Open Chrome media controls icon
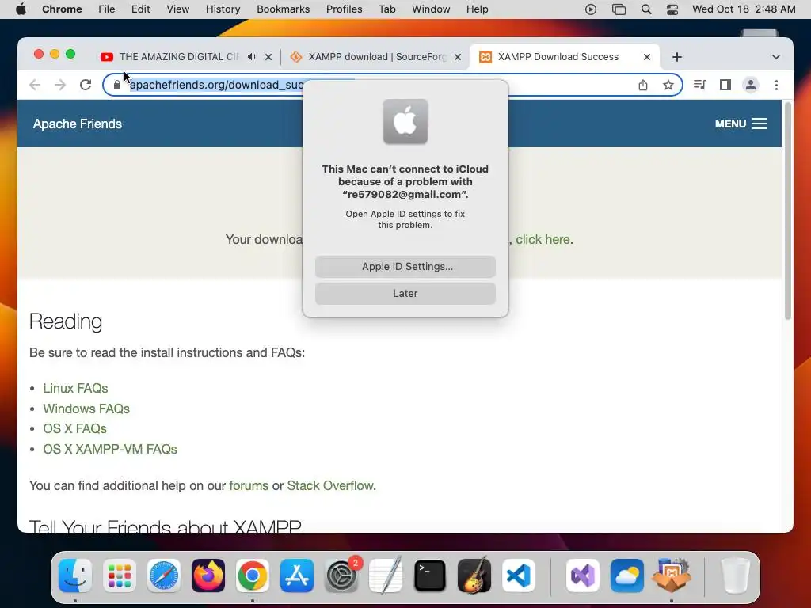Viewport: 811px width, 608px height. point(700,85)
